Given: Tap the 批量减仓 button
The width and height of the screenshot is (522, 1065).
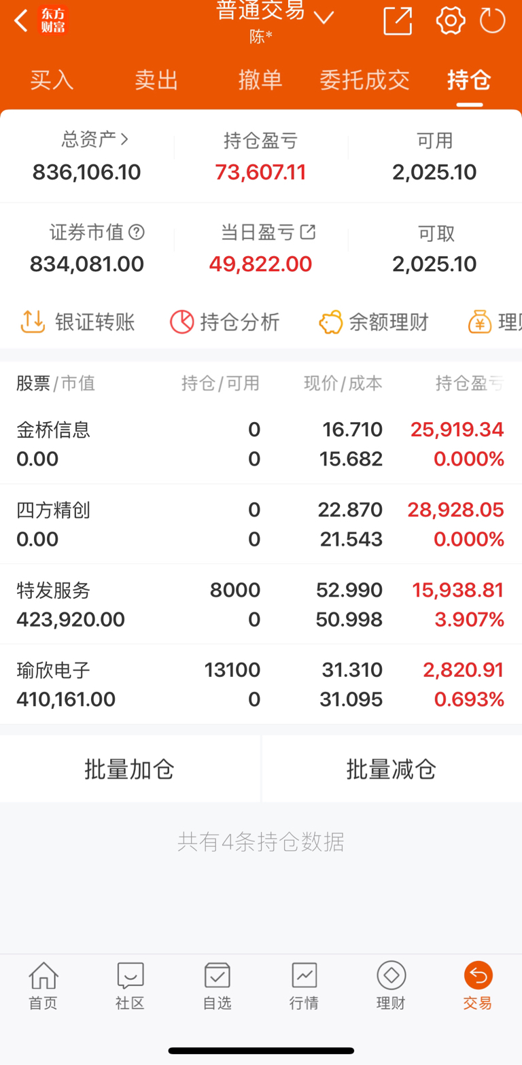Looking at the screenshot, I should (391, 769).
